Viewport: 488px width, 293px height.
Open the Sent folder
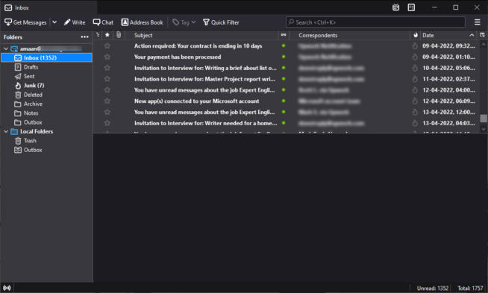(x=46, y=76)
